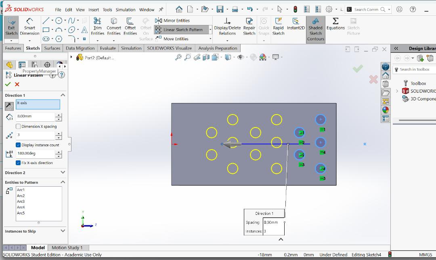436x260 pixels.
Task: Collapse the Direction 1 section
Action: [63, 95]
